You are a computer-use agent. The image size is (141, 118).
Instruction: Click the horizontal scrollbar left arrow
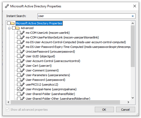[x=8, y=102]
